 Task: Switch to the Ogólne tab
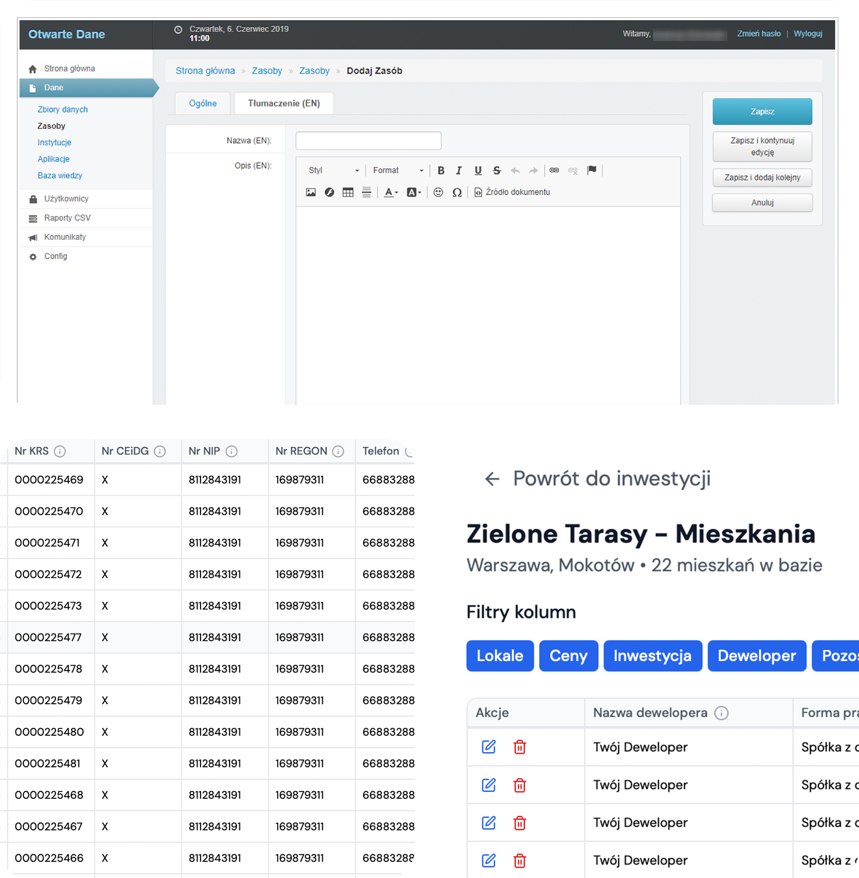coord(203,104)
